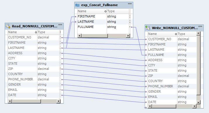Click the Name column sort indicator in Read table

(x=36, y=32)
